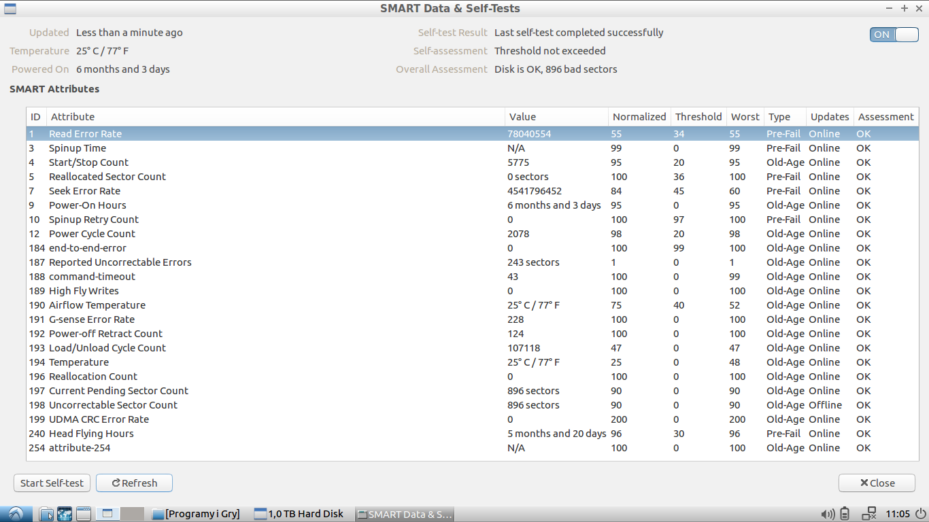
Task: Select the SMART Data & S… taskbar entry
Action: click(405, 514)
